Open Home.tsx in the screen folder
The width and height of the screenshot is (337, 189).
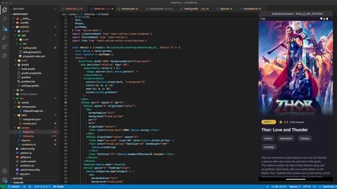[28, 136]
